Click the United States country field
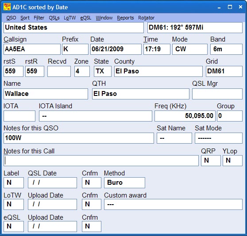This screenshot has height=236, width=247. coord(73,27)
